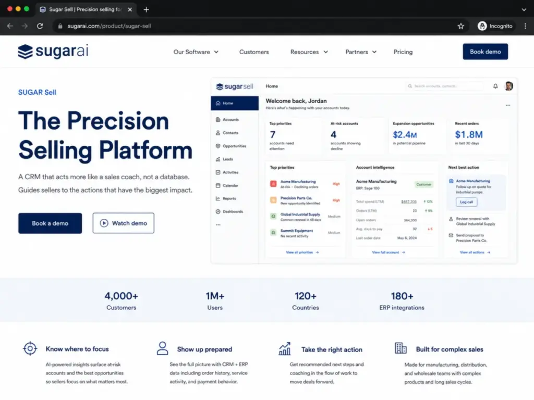Click the tab list chevron in browser
The height and width of the screenshot is (400, 534).
524,9
